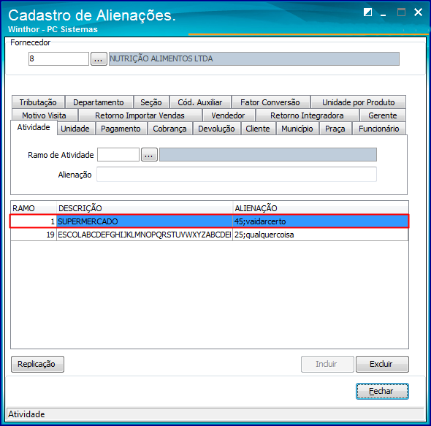
Task: Select the Atividade tab
Action: [x=34, y=127]
